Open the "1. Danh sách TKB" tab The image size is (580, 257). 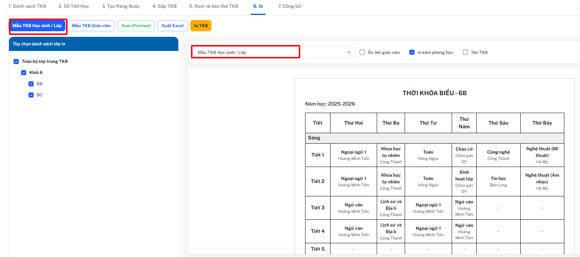point(27,6)
